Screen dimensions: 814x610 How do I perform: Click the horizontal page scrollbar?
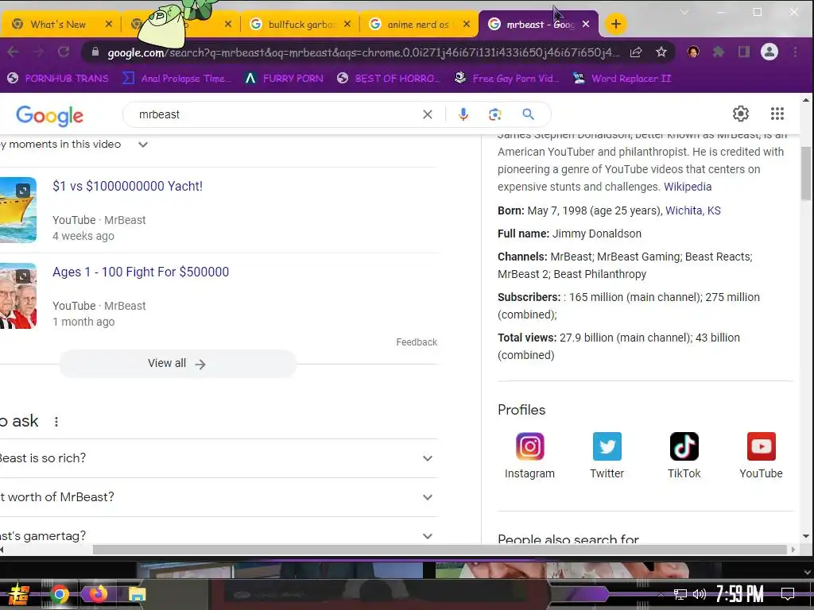pyautogui.click(x=440, y=550)
